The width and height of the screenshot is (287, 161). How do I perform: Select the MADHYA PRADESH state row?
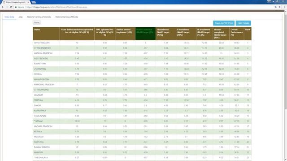click(142, 53)
